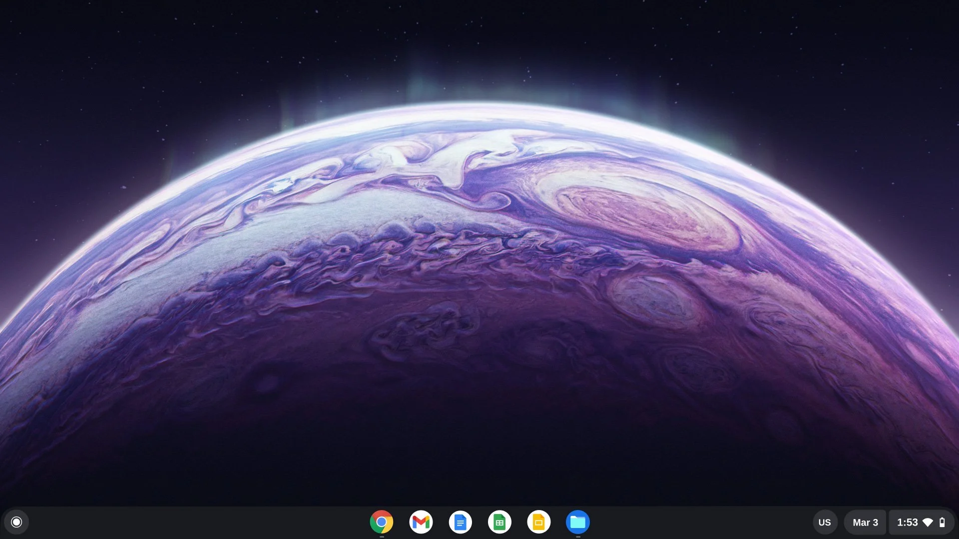Select the Gmail envelope icon
Viewport: 959px width, 539px height.
tap(421, 522)
